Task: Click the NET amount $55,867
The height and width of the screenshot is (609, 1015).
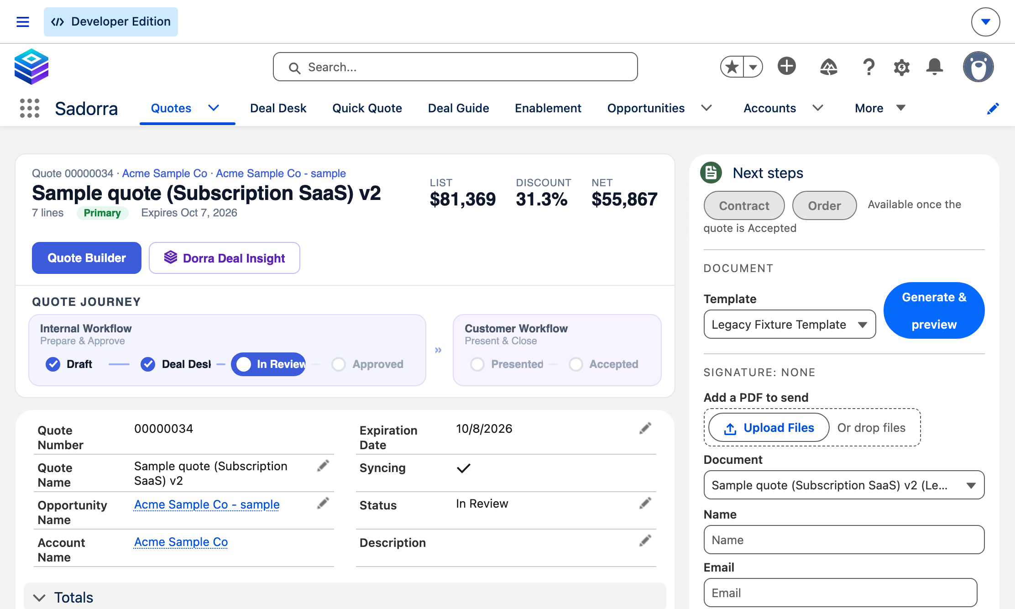Action: [624, 199]
